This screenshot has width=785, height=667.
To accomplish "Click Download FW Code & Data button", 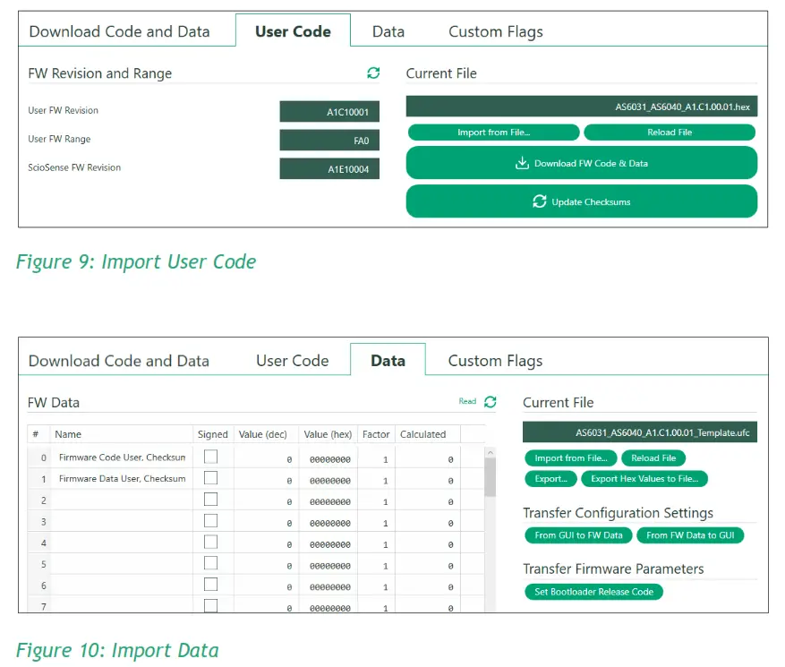I will point(581,164).
